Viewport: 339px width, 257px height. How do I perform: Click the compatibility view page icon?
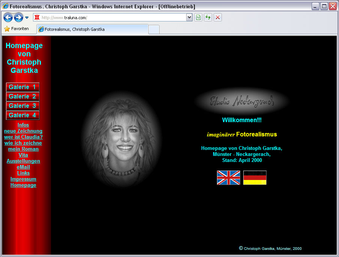point(198,18)
